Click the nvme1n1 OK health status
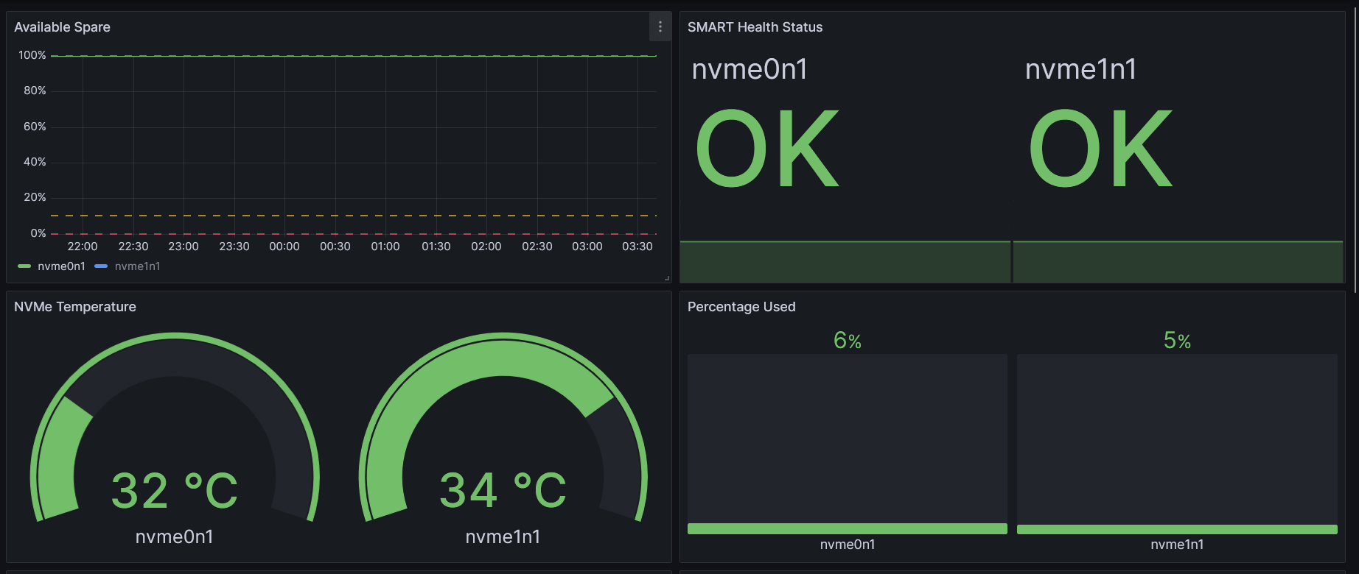The height and width of the screenshot is (574, 1359). [x=1100, y=149]
